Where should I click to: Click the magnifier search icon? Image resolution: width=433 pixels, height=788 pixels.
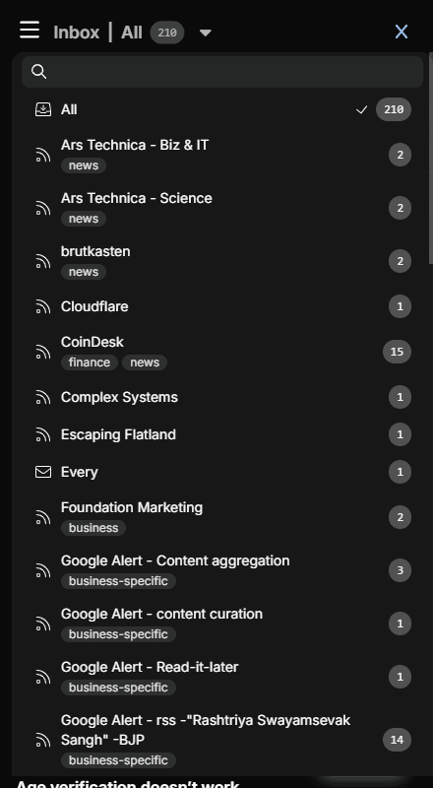tap(38, 72)
